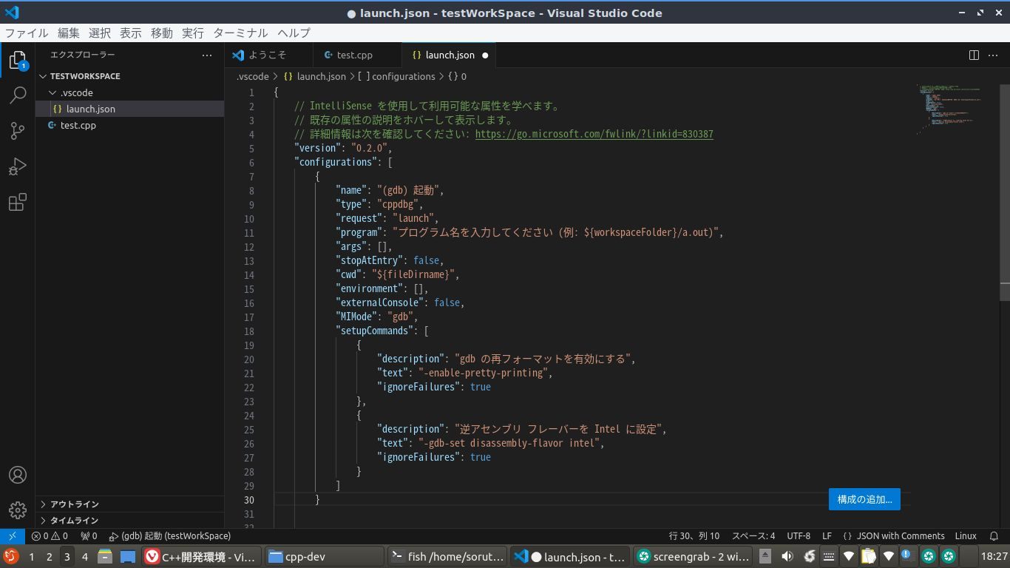Click breadcrumb launch.json segment
This screenshot has width=1010, height=568.
pyautogui.click(x=315, y=76)
